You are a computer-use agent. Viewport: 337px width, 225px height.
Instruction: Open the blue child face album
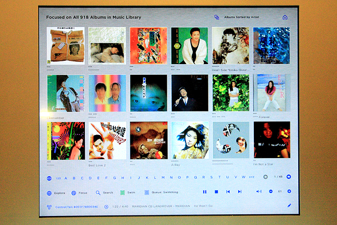148,93
